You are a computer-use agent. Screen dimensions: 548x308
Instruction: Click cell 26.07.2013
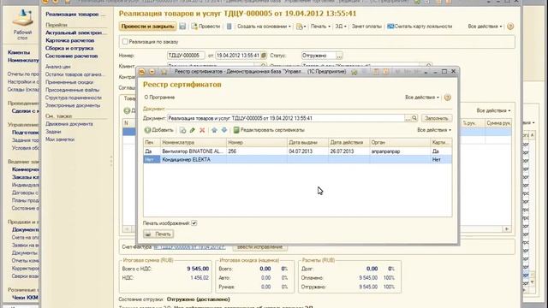click(x=348, y=151)
